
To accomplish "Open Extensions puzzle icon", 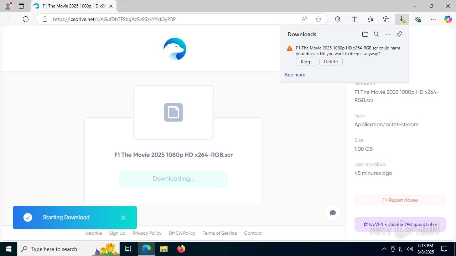I will 337,19.
